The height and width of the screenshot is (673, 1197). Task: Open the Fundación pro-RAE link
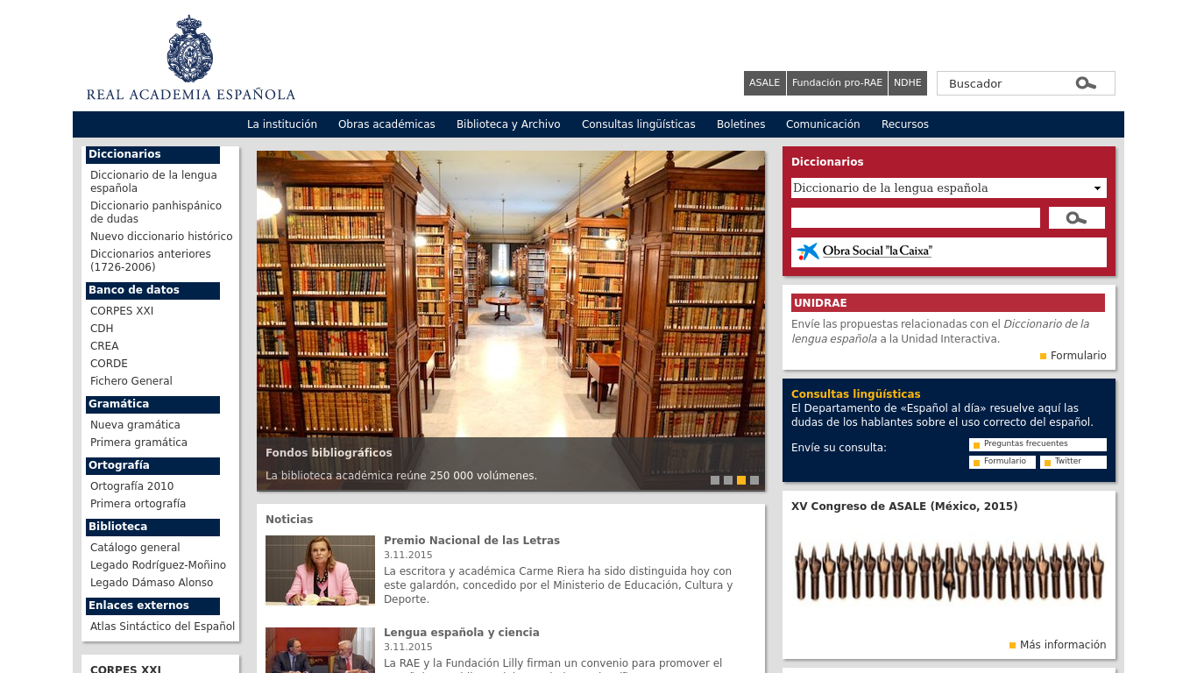[x=837, y=83]
